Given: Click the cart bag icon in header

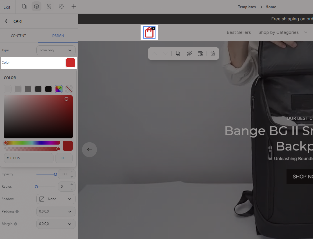Looking at the screenshot, I should point(149,33).
